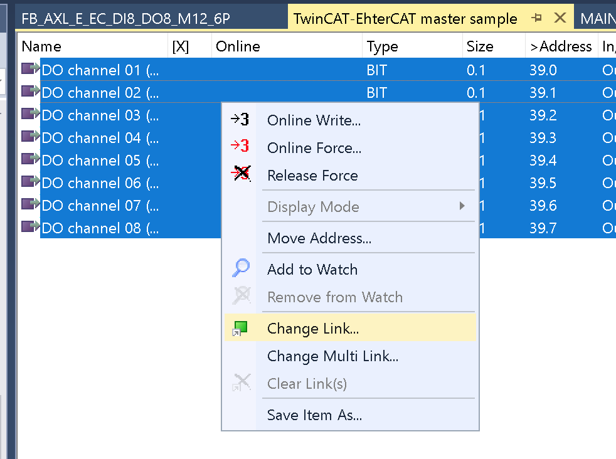Screen dimensions: 616x459
Task: Click the DO channel 08 output variable icon
Action: (31, 227)
